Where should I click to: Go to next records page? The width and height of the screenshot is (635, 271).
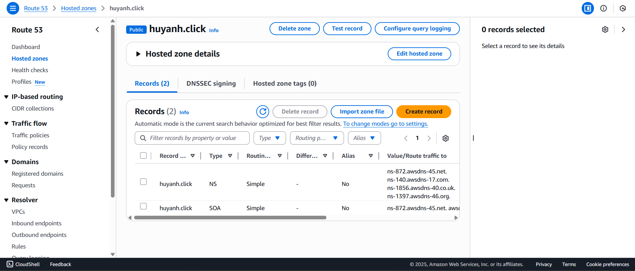pyautogui.click(x=429, y=138)
